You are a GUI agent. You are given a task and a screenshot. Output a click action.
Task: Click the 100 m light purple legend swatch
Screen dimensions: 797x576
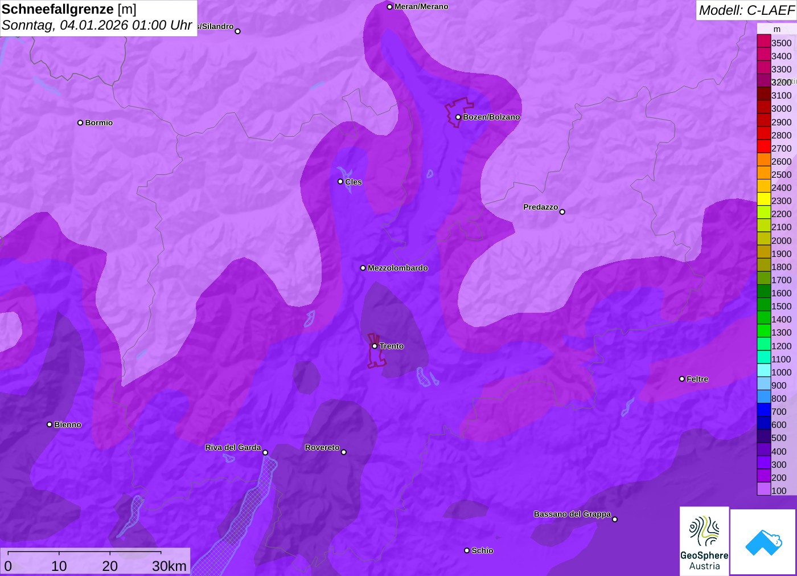point(763,489)
